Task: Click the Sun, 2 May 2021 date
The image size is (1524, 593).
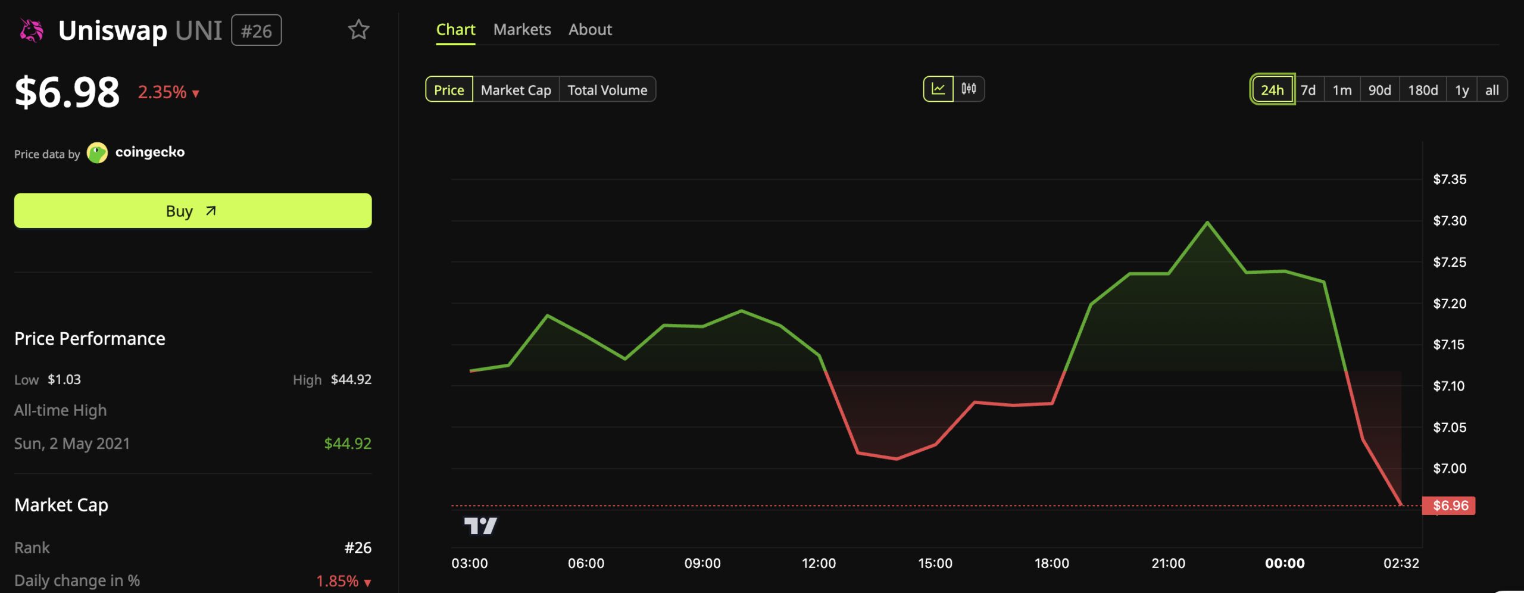Action: [x=72, y=444]
